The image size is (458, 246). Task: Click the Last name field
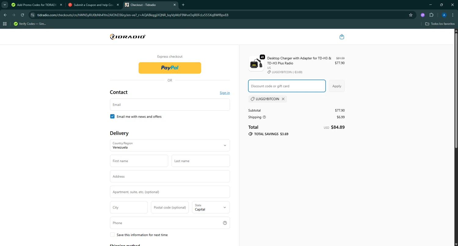click(x=201, y=161)
